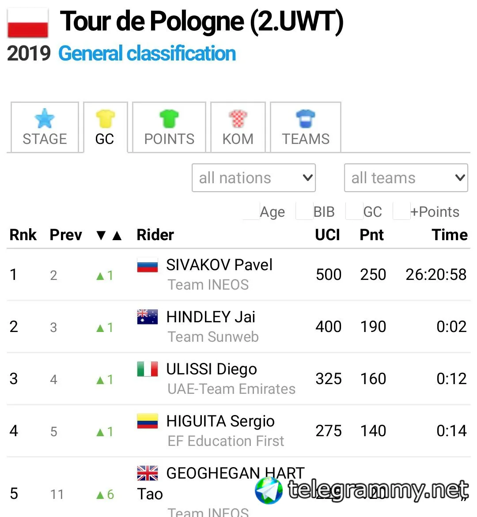Screen dimensions: 477x517
Task: Open SIVAKOV Pavel rider page
Action: click(x=219, y=265)
